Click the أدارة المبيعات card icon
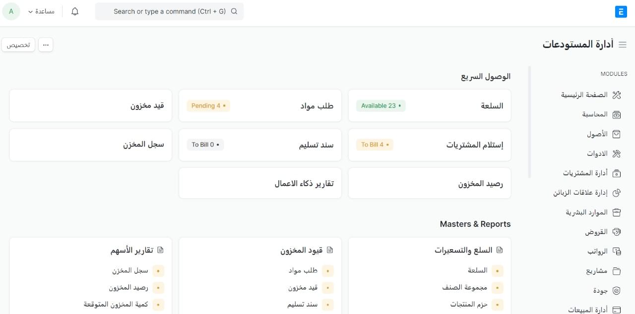635x314 pixels. 617,310
